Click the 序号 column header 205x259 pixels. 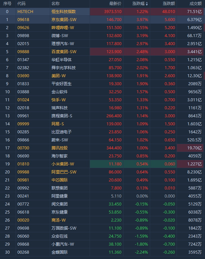tap(7, 3)
